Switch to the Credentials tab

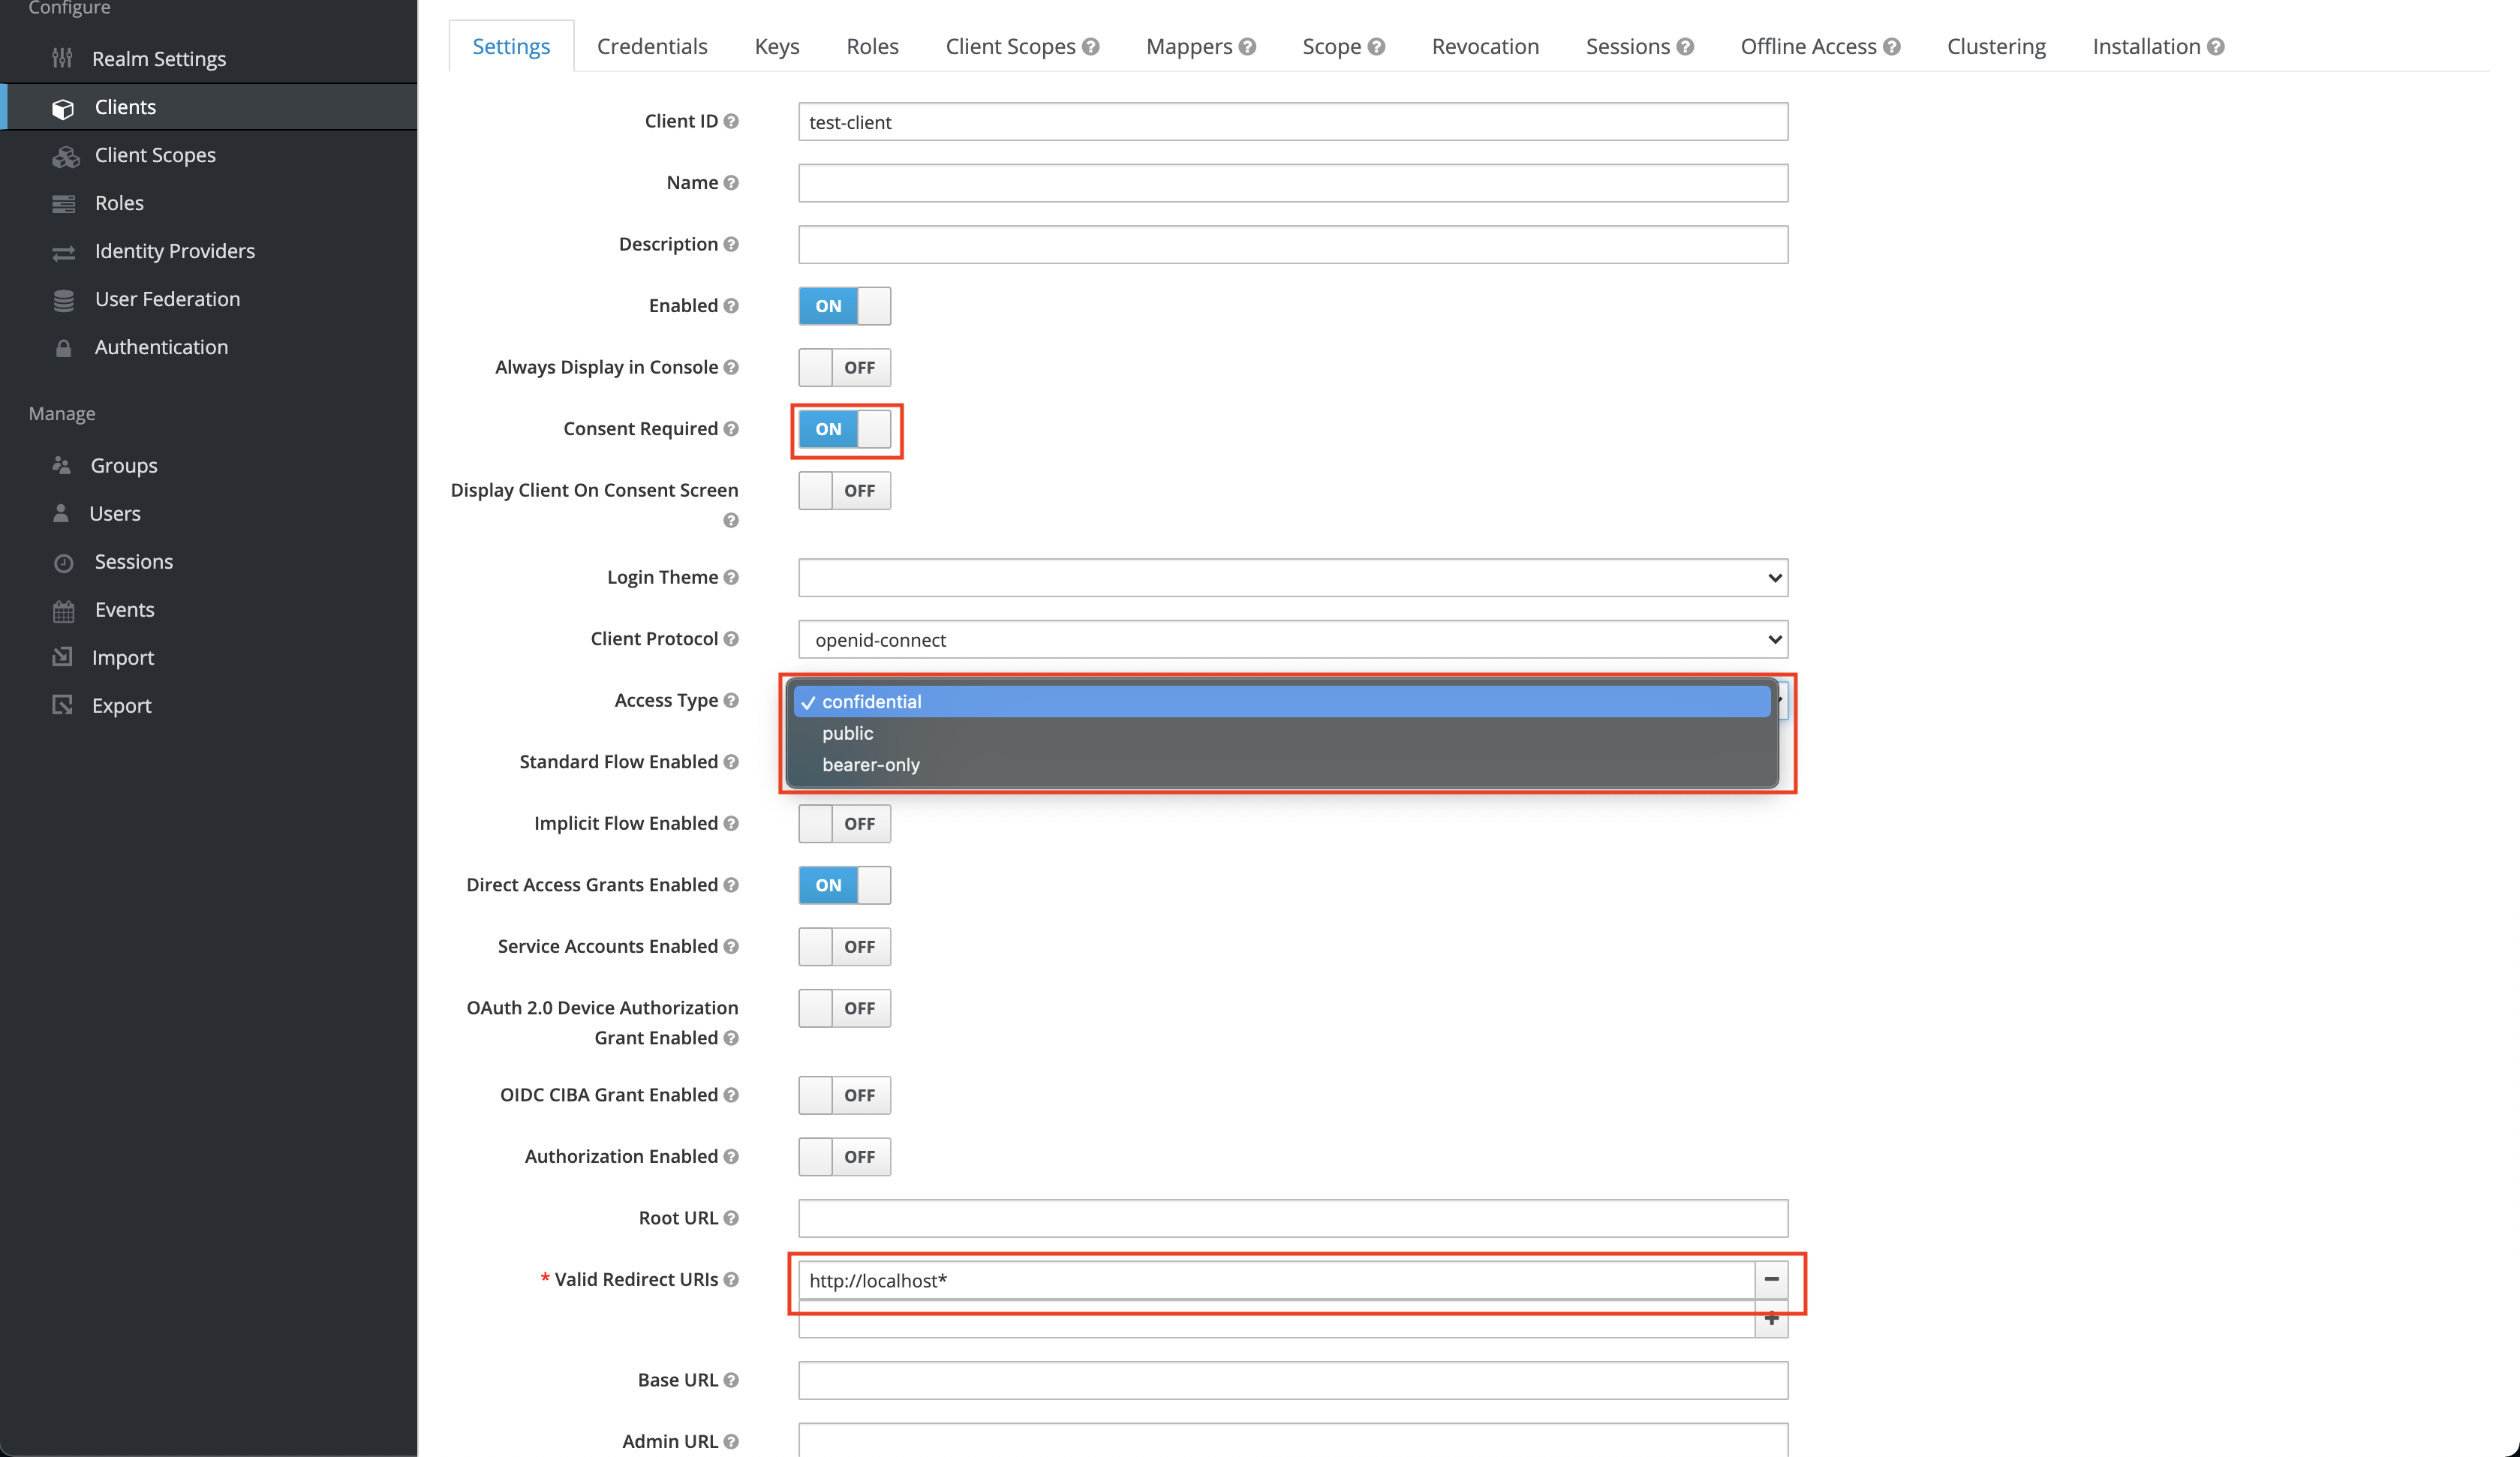[651, 46]
